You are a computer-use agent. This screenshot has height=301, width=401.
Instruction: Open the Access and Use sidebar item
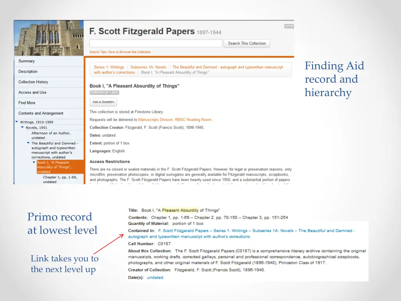[x=49, y=92]
